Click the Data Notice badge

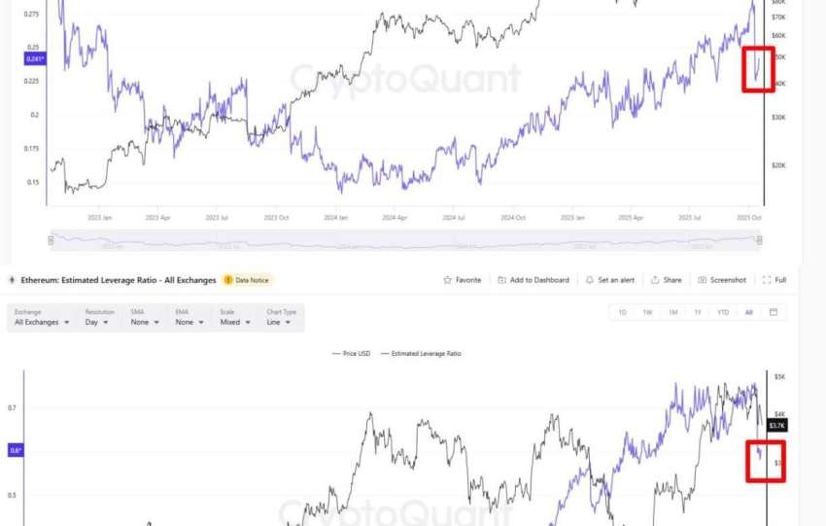tap(249, 280)
